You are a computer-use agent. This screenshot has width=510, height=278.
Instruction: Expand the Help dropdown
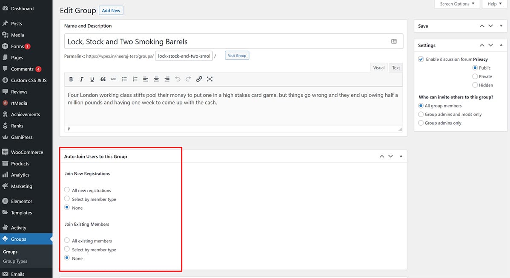click(494, 4)
